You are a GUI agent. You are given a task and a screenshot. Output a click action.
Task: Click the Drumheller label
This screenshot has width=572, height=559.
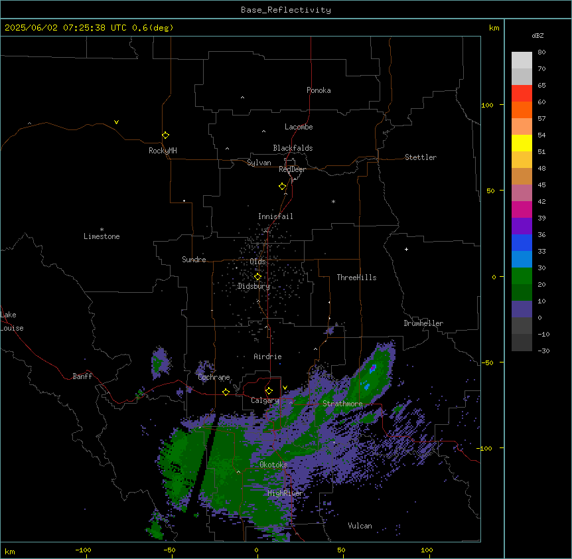[x=423, y=323]
